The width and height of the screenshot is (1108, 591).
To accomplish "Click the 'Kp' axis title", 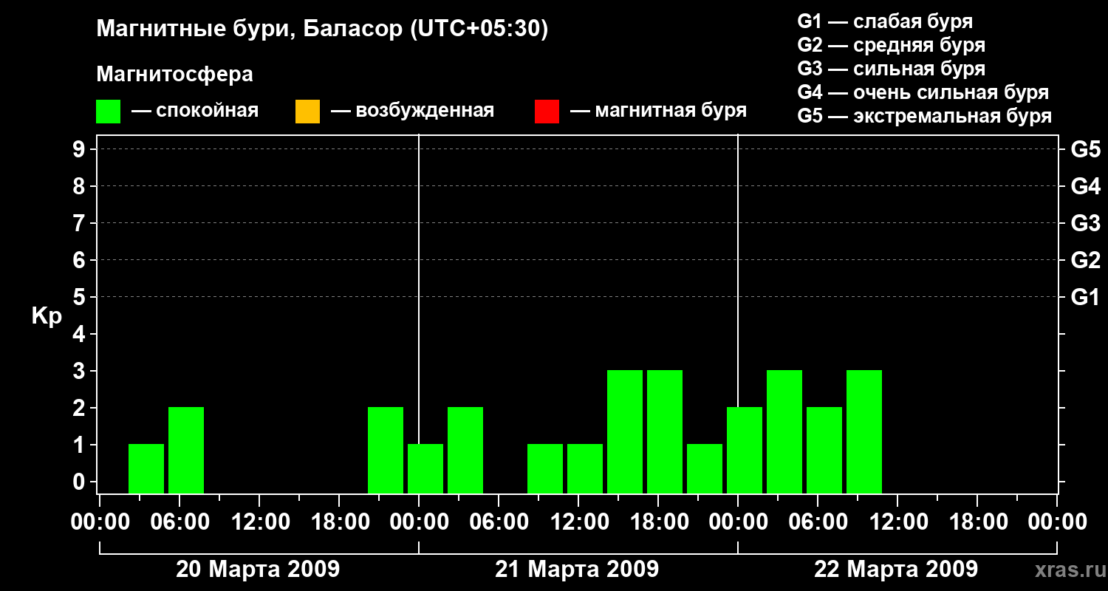I will point(47,317).
